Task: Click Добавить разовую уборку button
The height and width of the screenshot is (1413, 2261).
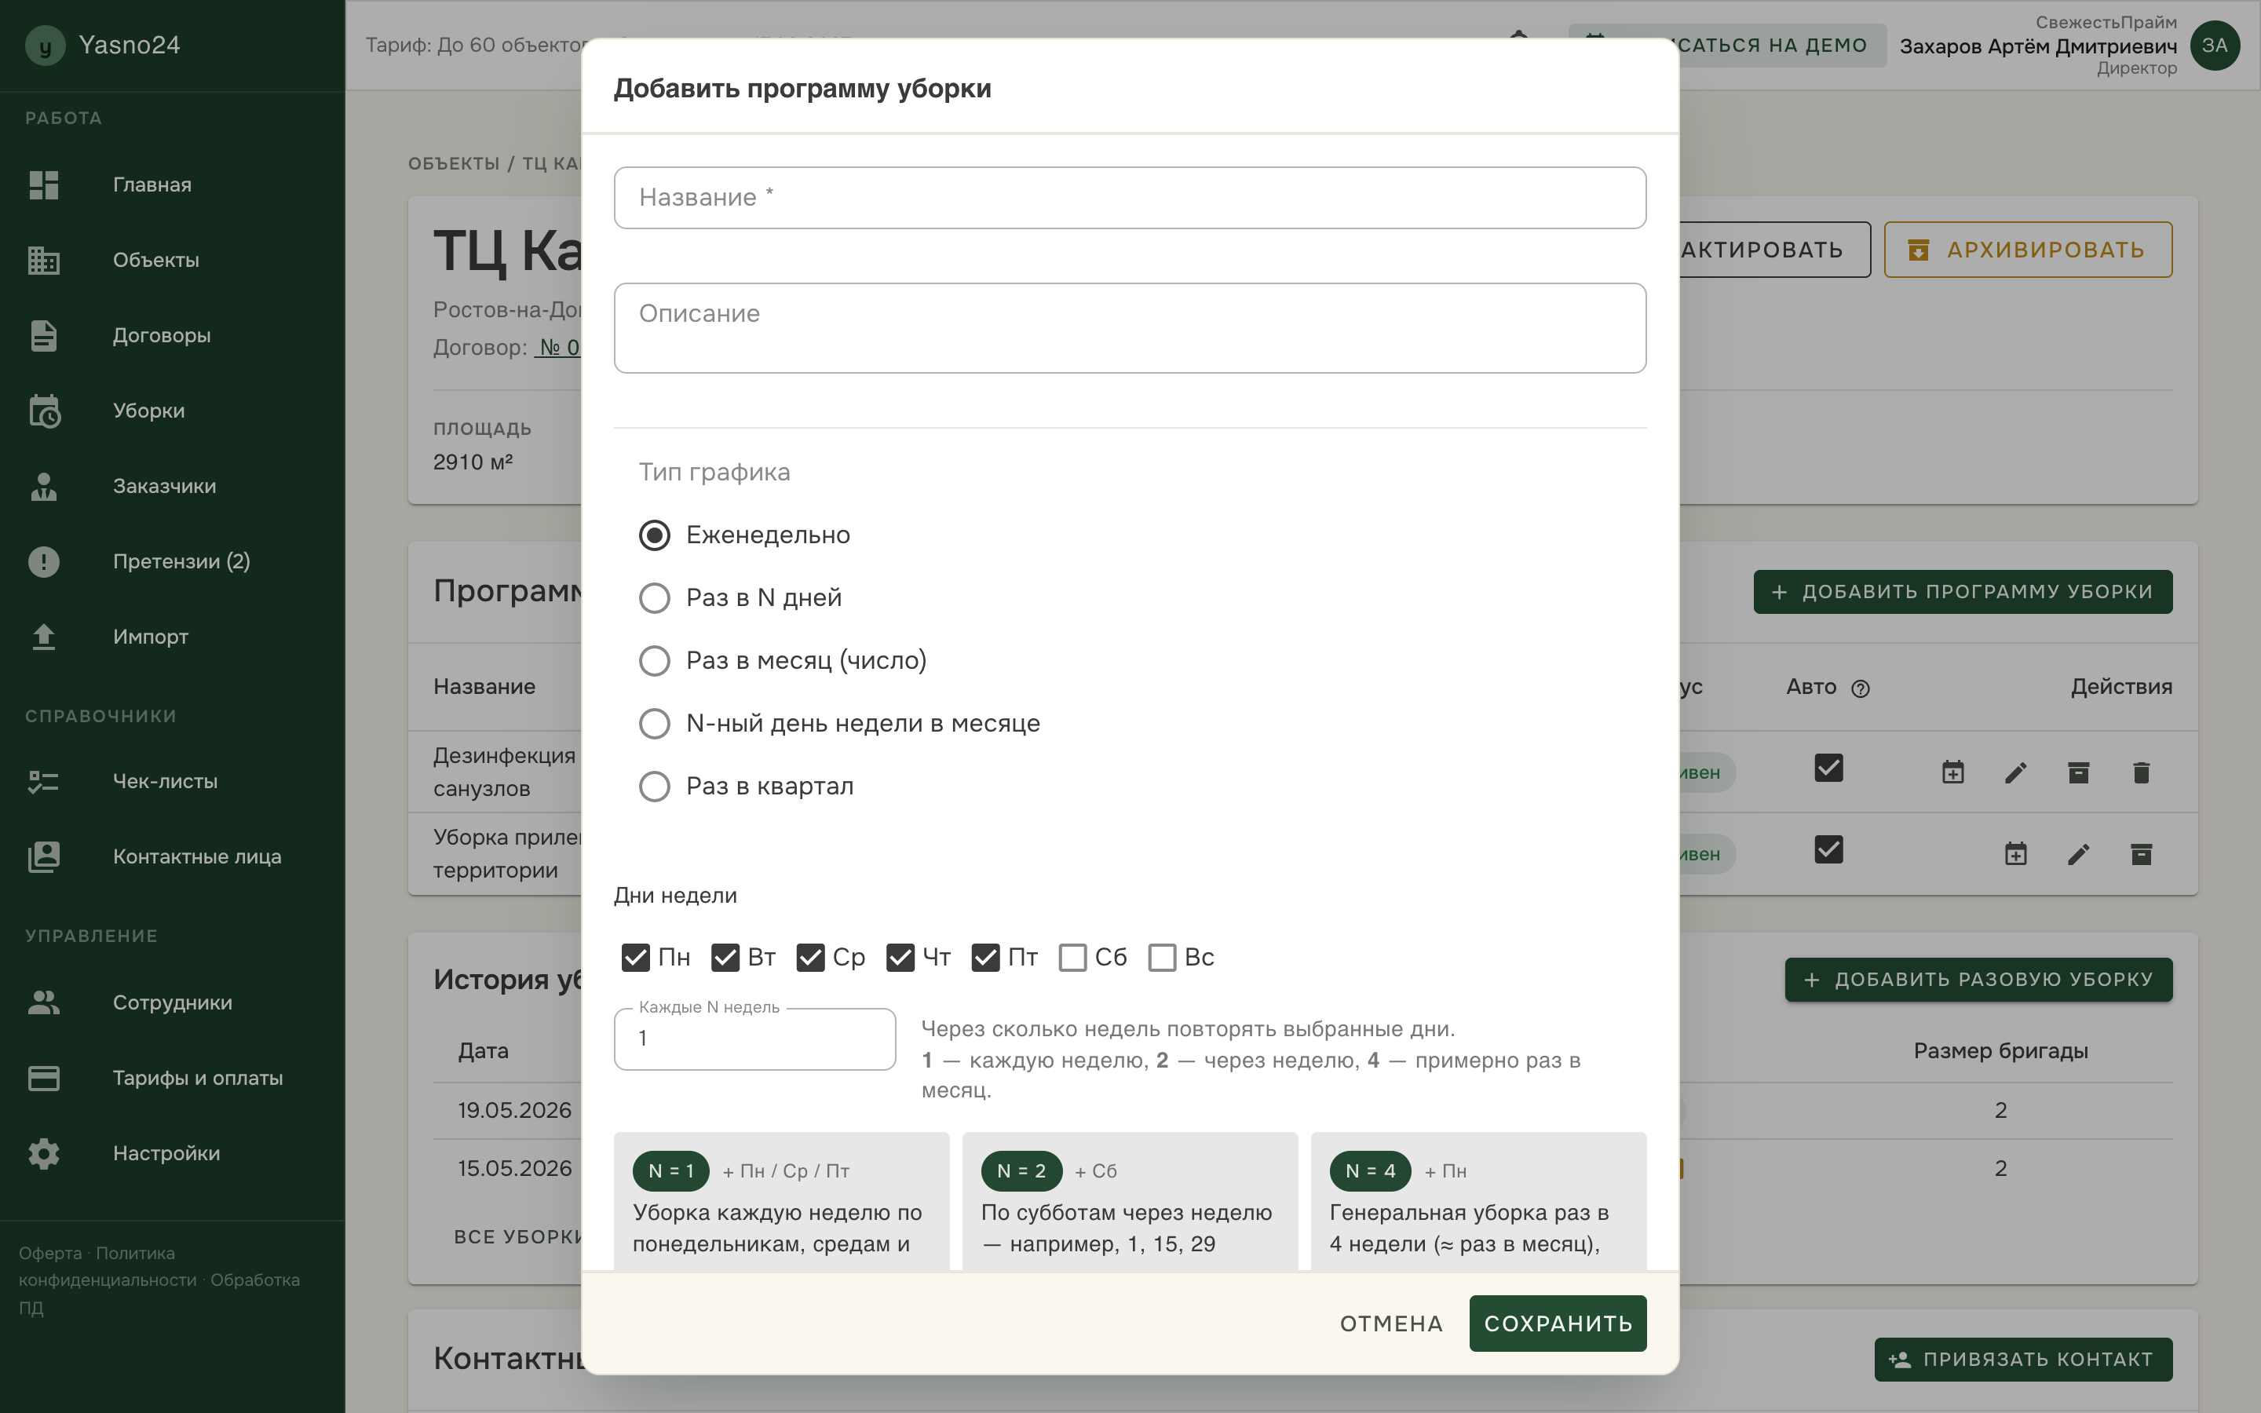Action: coord(1978,980)
